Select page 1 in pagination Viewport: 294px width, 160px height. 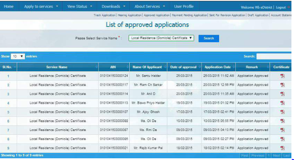[268, 155]
